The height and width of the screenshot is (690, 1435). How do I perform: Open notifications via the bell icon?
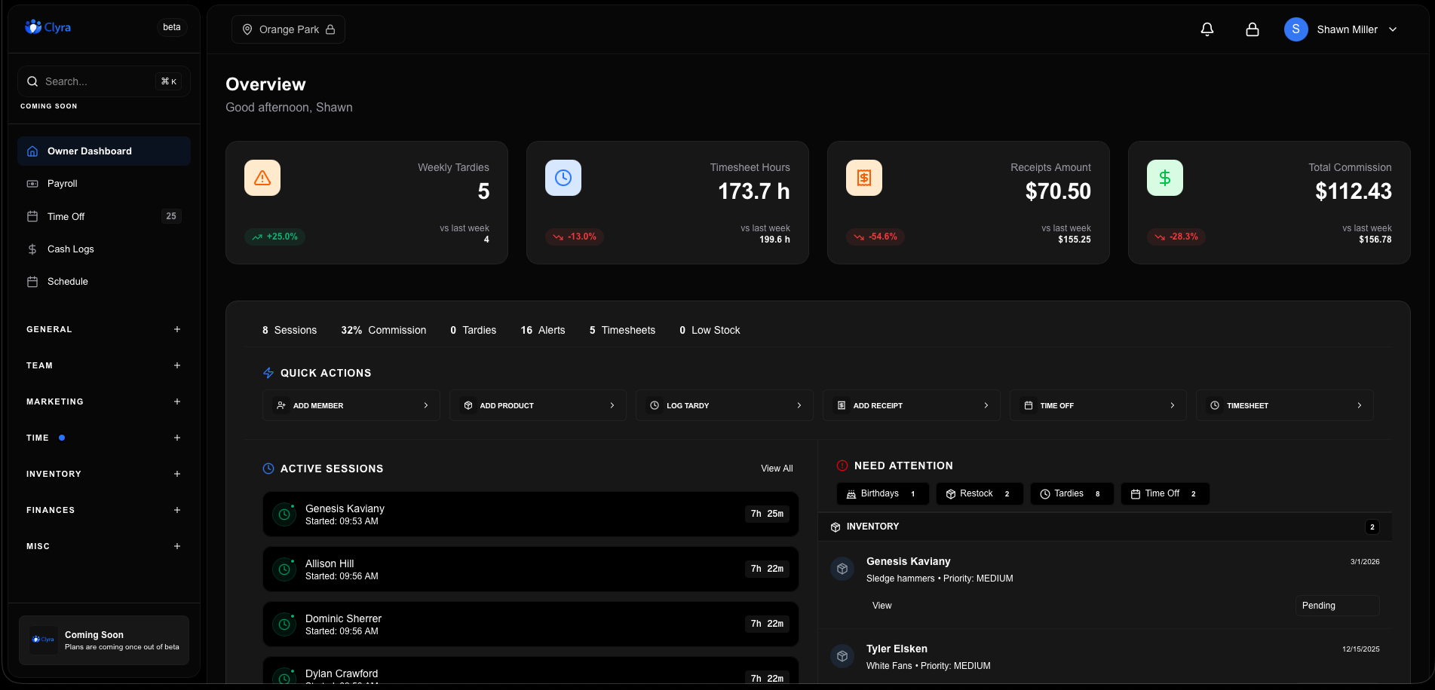click(x=1207, y=29)
